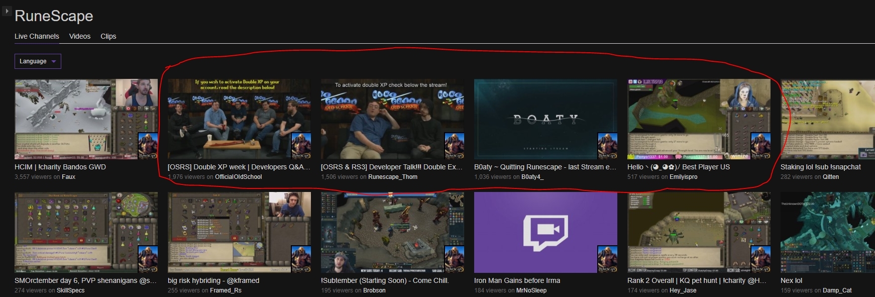Open the Best Player US stream thumbnail
Viewport: 875px width, 297px height.
point(699,119)
